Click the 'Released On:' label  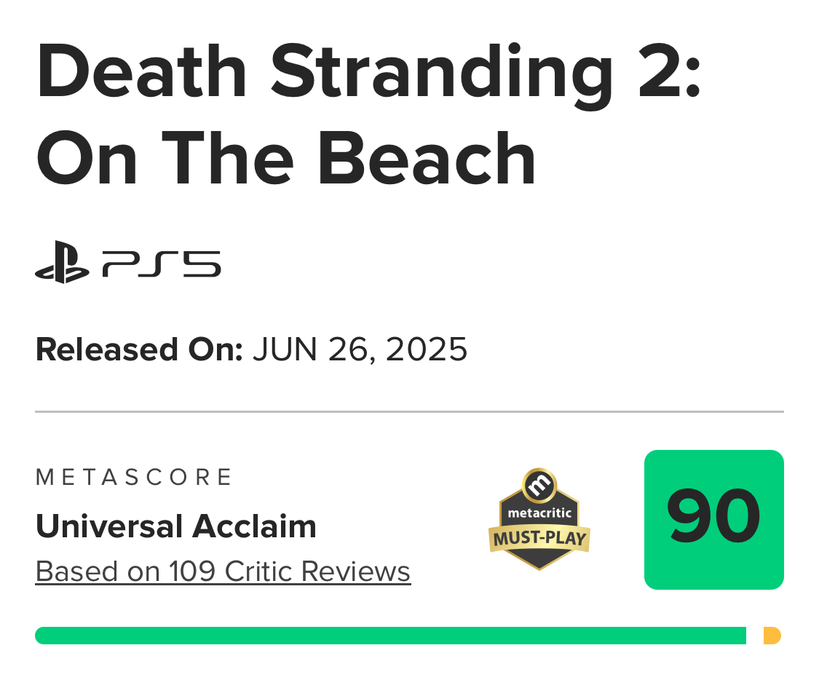139,349
